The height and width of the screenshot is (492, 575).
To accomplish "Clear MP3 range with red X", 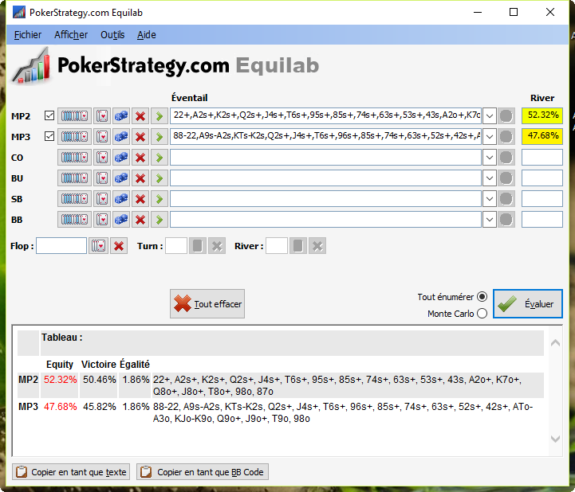I will click(x=140, y=137).
